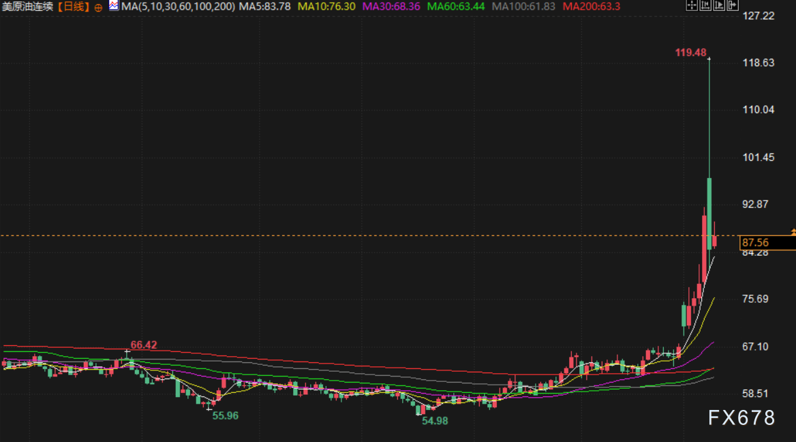Screen dimensions: 796x442
Task: Click the MA60:63.44 value label
Action: pos(456,7)
